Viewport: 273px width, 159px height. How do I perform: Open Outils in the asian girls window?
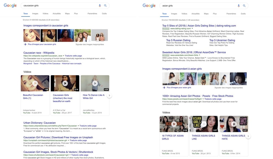[x=243, y=14]
